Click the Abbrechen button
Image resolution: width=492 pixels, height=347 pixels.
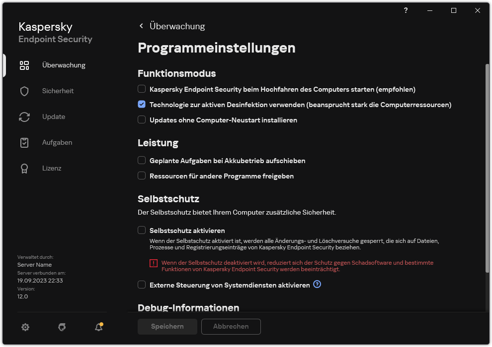[x=231, y=327]
